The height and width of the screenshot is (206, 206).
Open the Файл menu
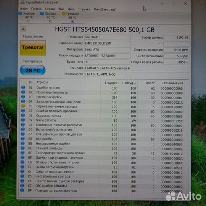(24, 9)
